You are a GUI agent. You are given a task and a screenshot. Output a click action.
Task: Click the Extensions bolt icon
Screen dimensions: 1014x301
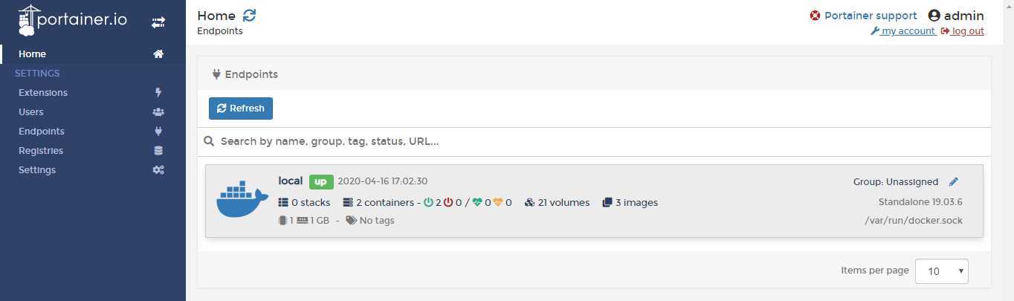(158, 93)
